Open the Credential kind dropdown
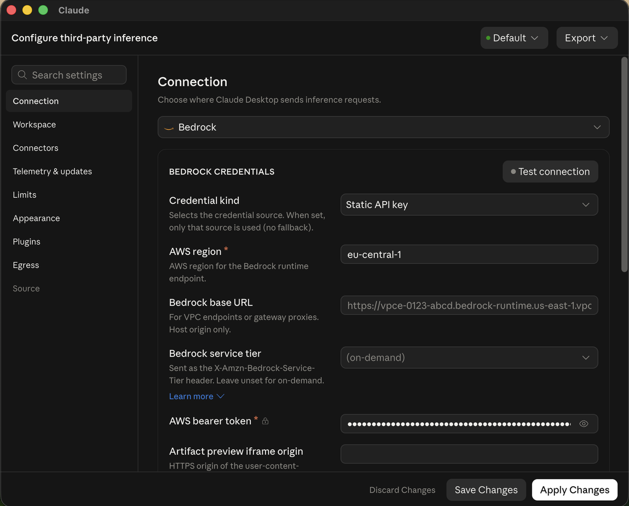Screen dimensions: 629x506 (469, 204)
